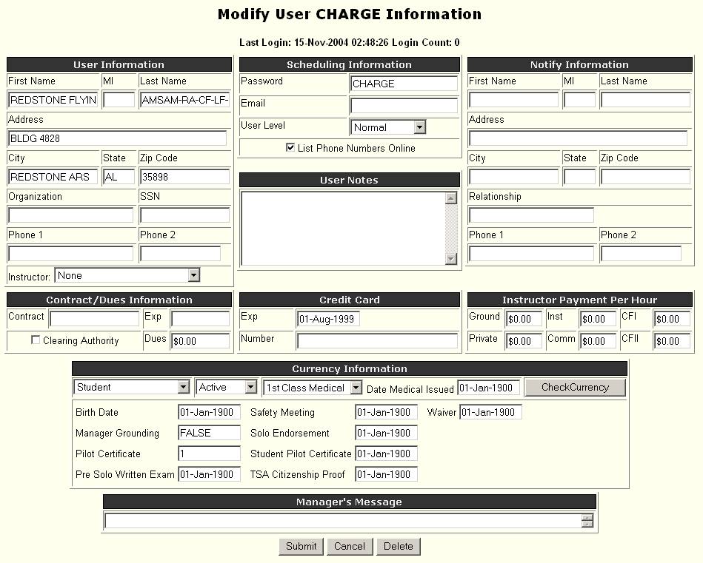Select the Credit Card Number field
The width and height of the screenshot is (703, 563).
[x=377, y=341]
